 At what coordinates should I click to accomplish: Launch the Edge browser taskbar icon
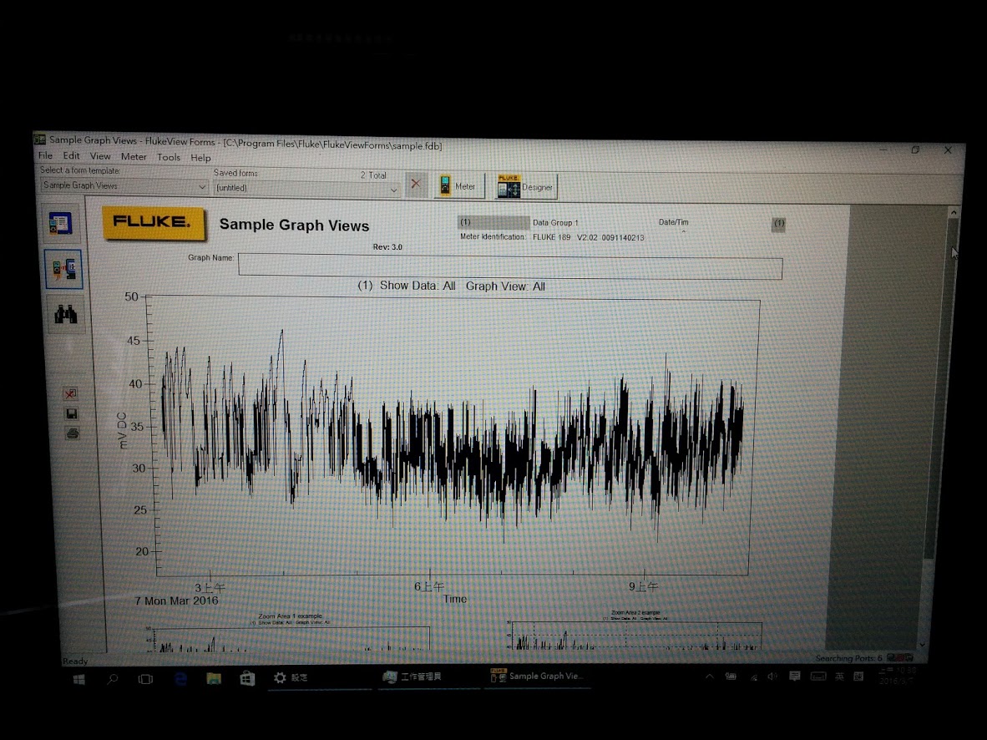(180, 678)
